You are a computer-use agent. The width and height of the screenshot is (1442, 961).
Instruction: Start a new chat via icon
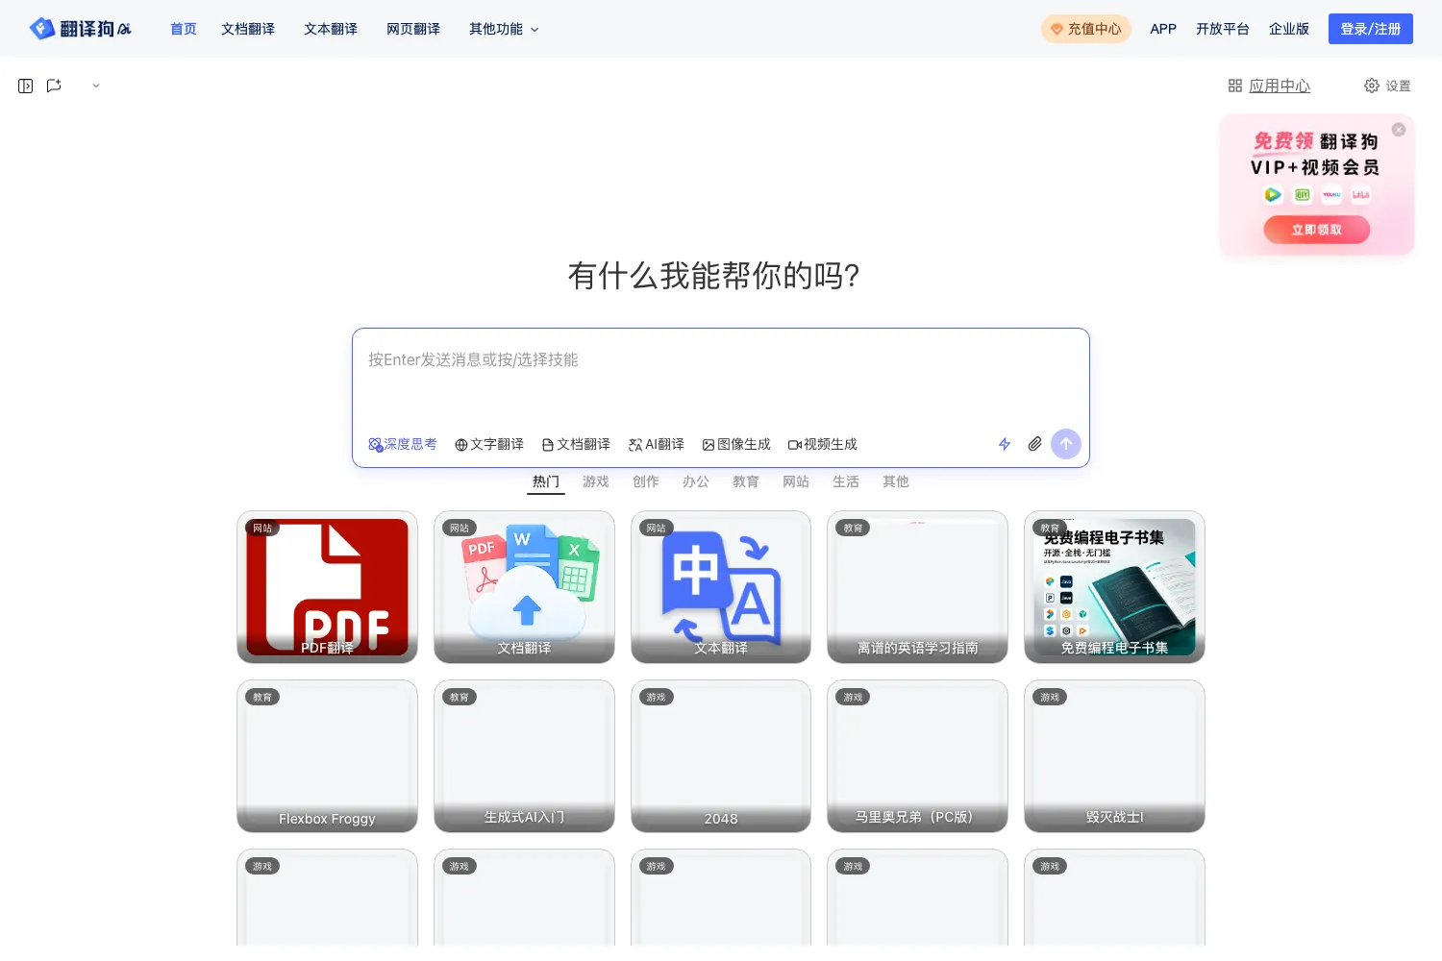(54, 86)
